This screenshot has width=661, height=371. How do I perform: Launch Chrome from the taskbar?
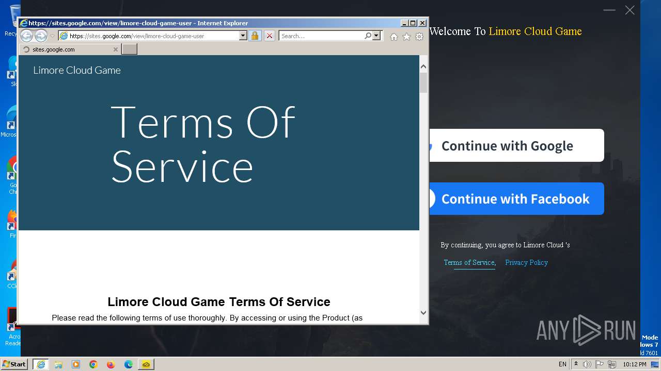point(93,364)
